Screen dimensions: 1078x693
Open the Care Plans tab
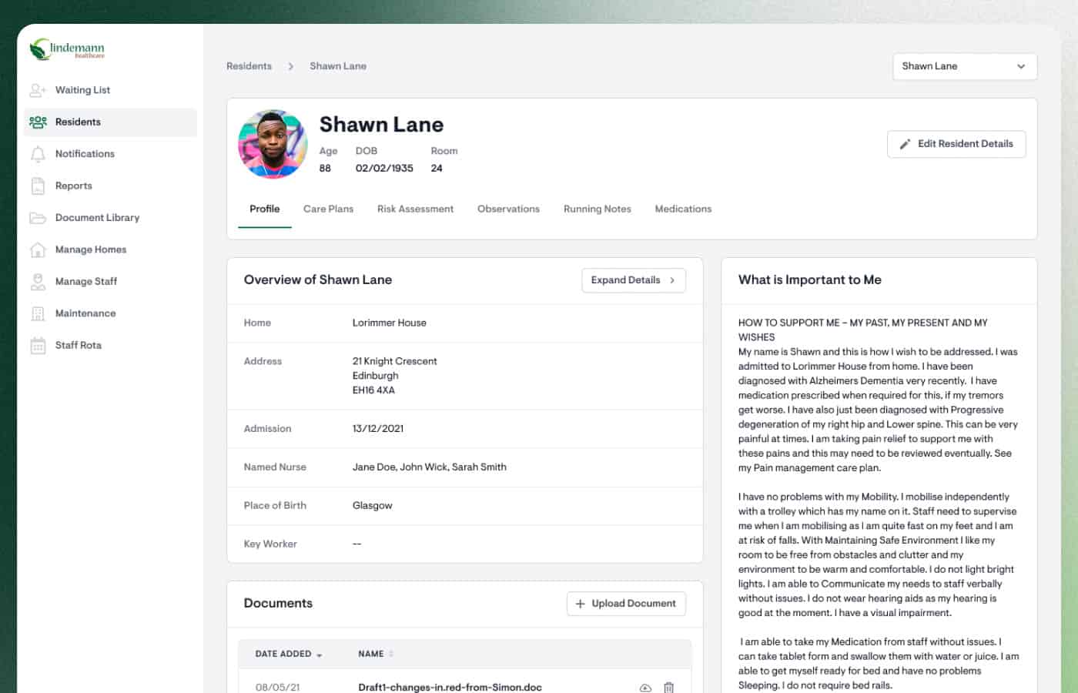(x=329, y=209)
